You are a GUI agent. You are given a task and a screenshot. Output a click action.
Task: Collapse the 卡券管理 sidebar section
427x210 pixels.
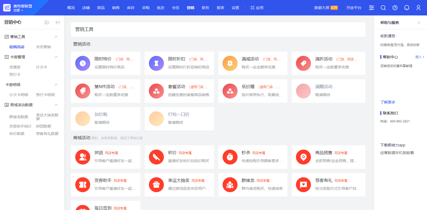click(56, 57)
